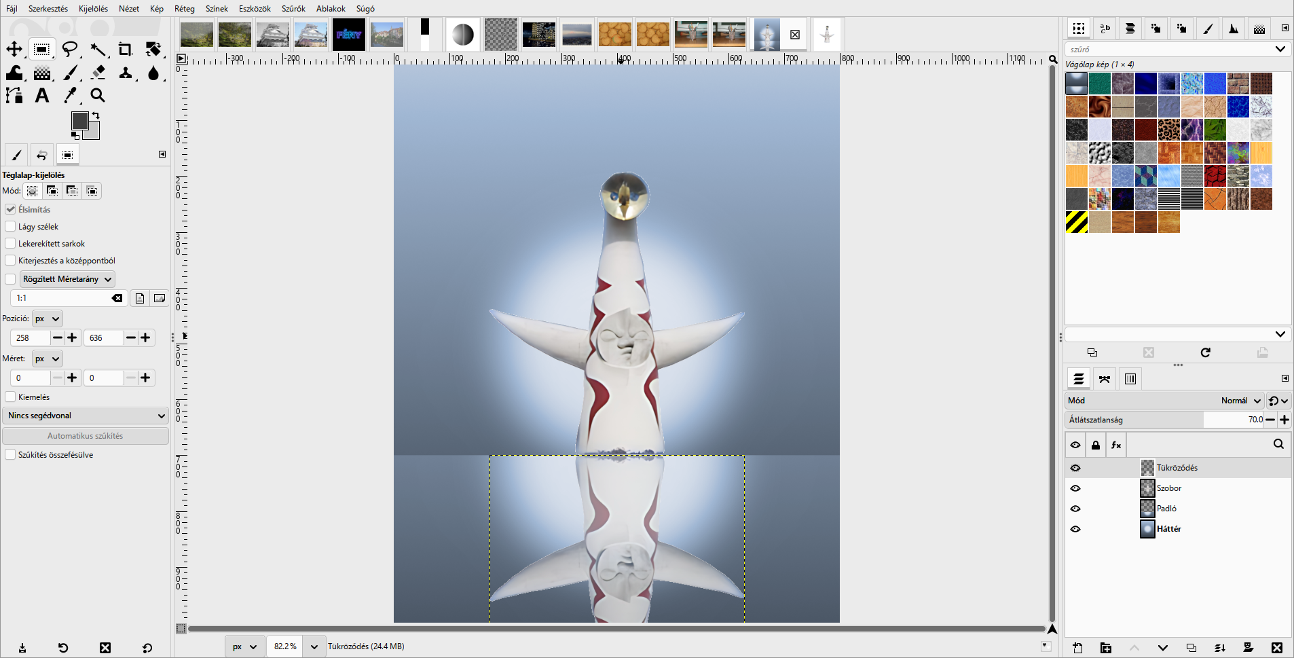Choose the Color Picker eyedropper tool
Screen dimensions: 1294x658
click(70, 96)
